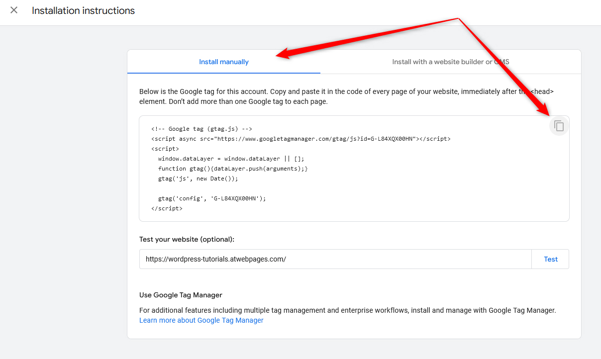This screenshot has height=359, width=601.
Task: Copy the Google tag code snippet
Action: point(558,126)
